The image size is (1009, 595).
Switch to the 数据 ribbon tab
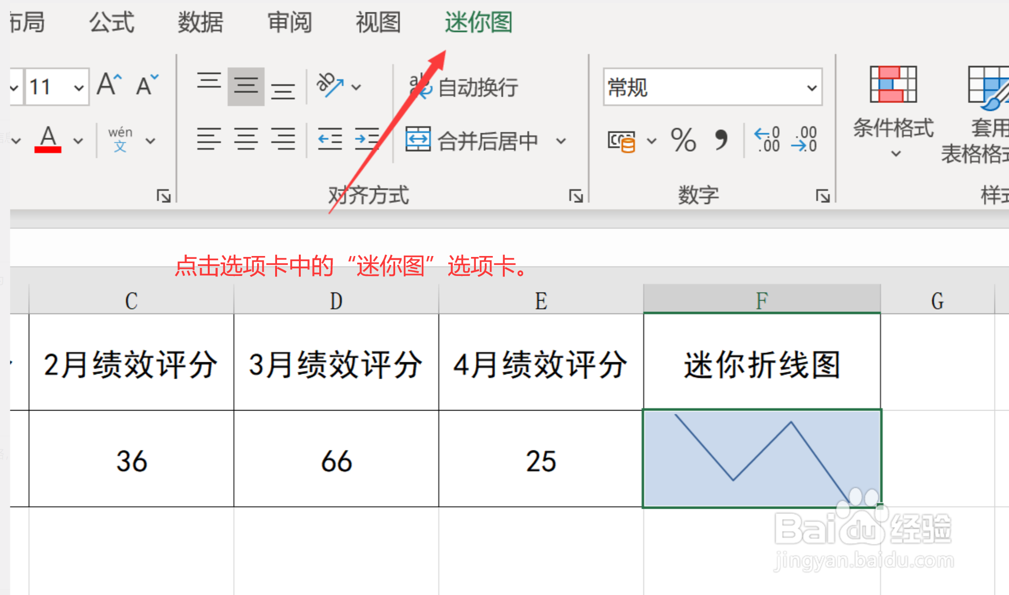(x=200, y=22)
